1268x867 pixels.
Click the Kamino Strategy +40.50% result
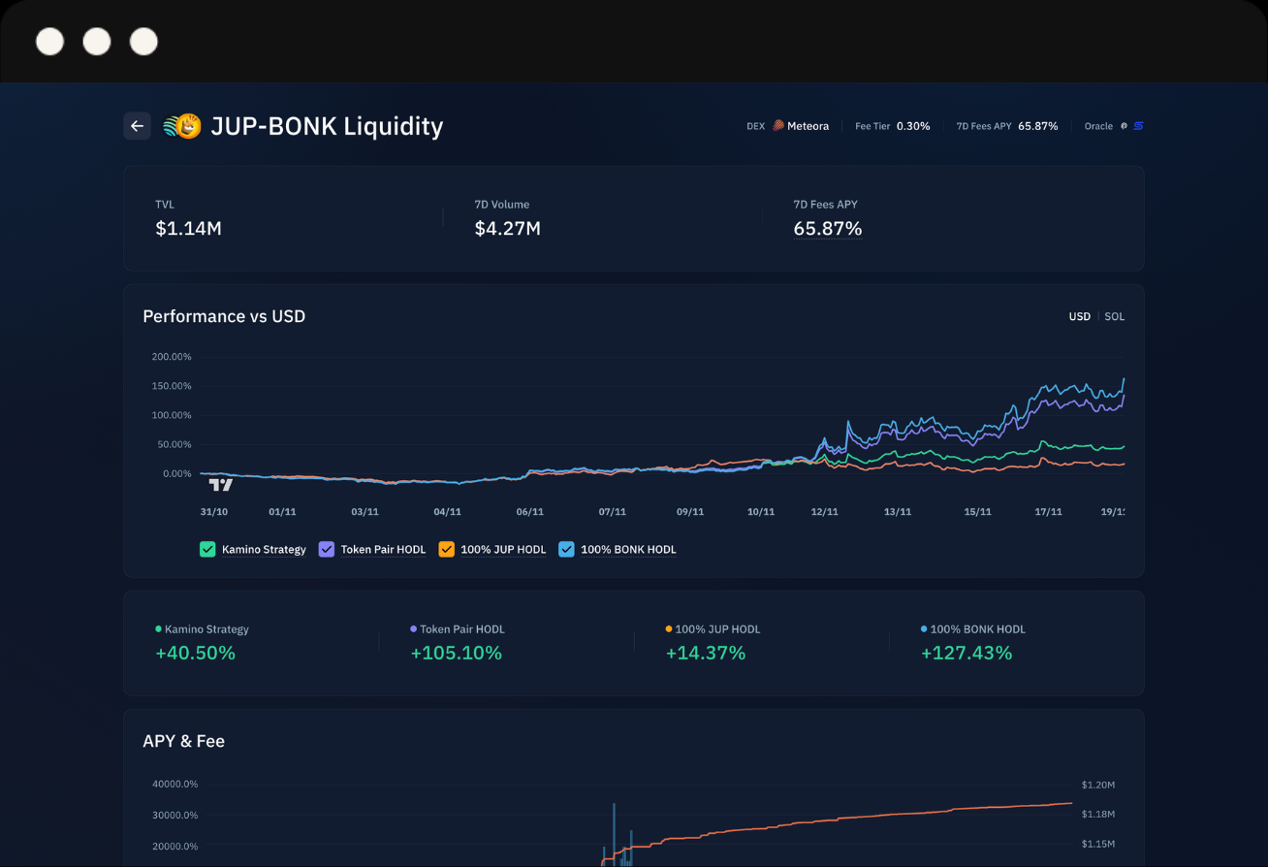[x=195, y=654]
